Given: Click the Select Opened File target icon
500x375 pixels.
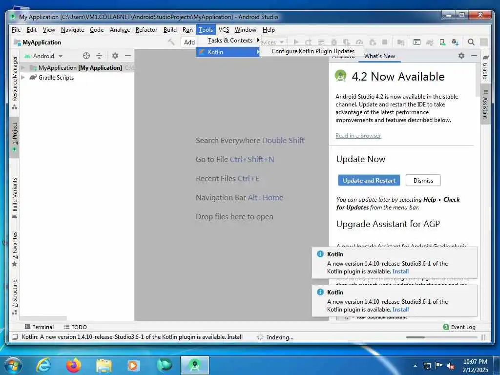Looking at the screenshot, I should [x=86, y=56].
